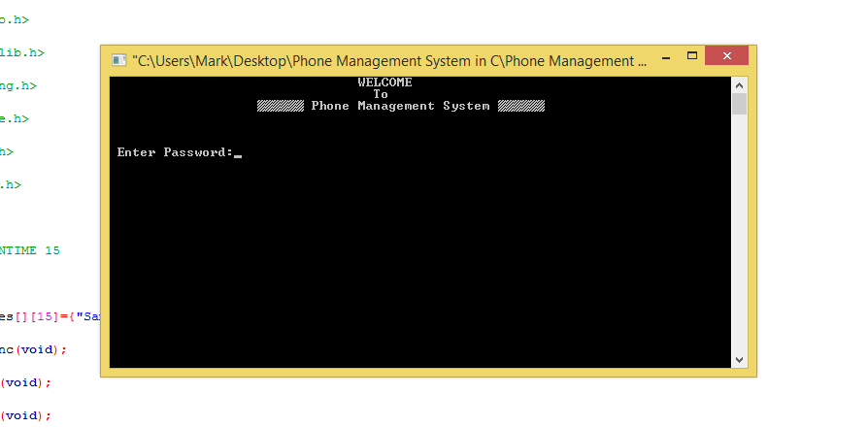The height and width of the screenshot is (428, 868).
Task: Click the WELCOME text in console
Action: pyautogui.click(x=384, y=82)
